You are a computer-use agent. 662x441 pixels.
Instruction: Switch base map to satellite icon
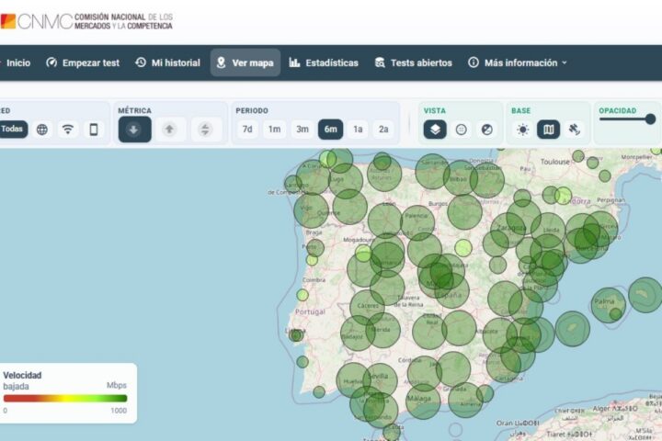574,130
